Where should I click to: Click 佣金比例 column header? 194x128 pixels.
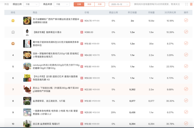113,12
